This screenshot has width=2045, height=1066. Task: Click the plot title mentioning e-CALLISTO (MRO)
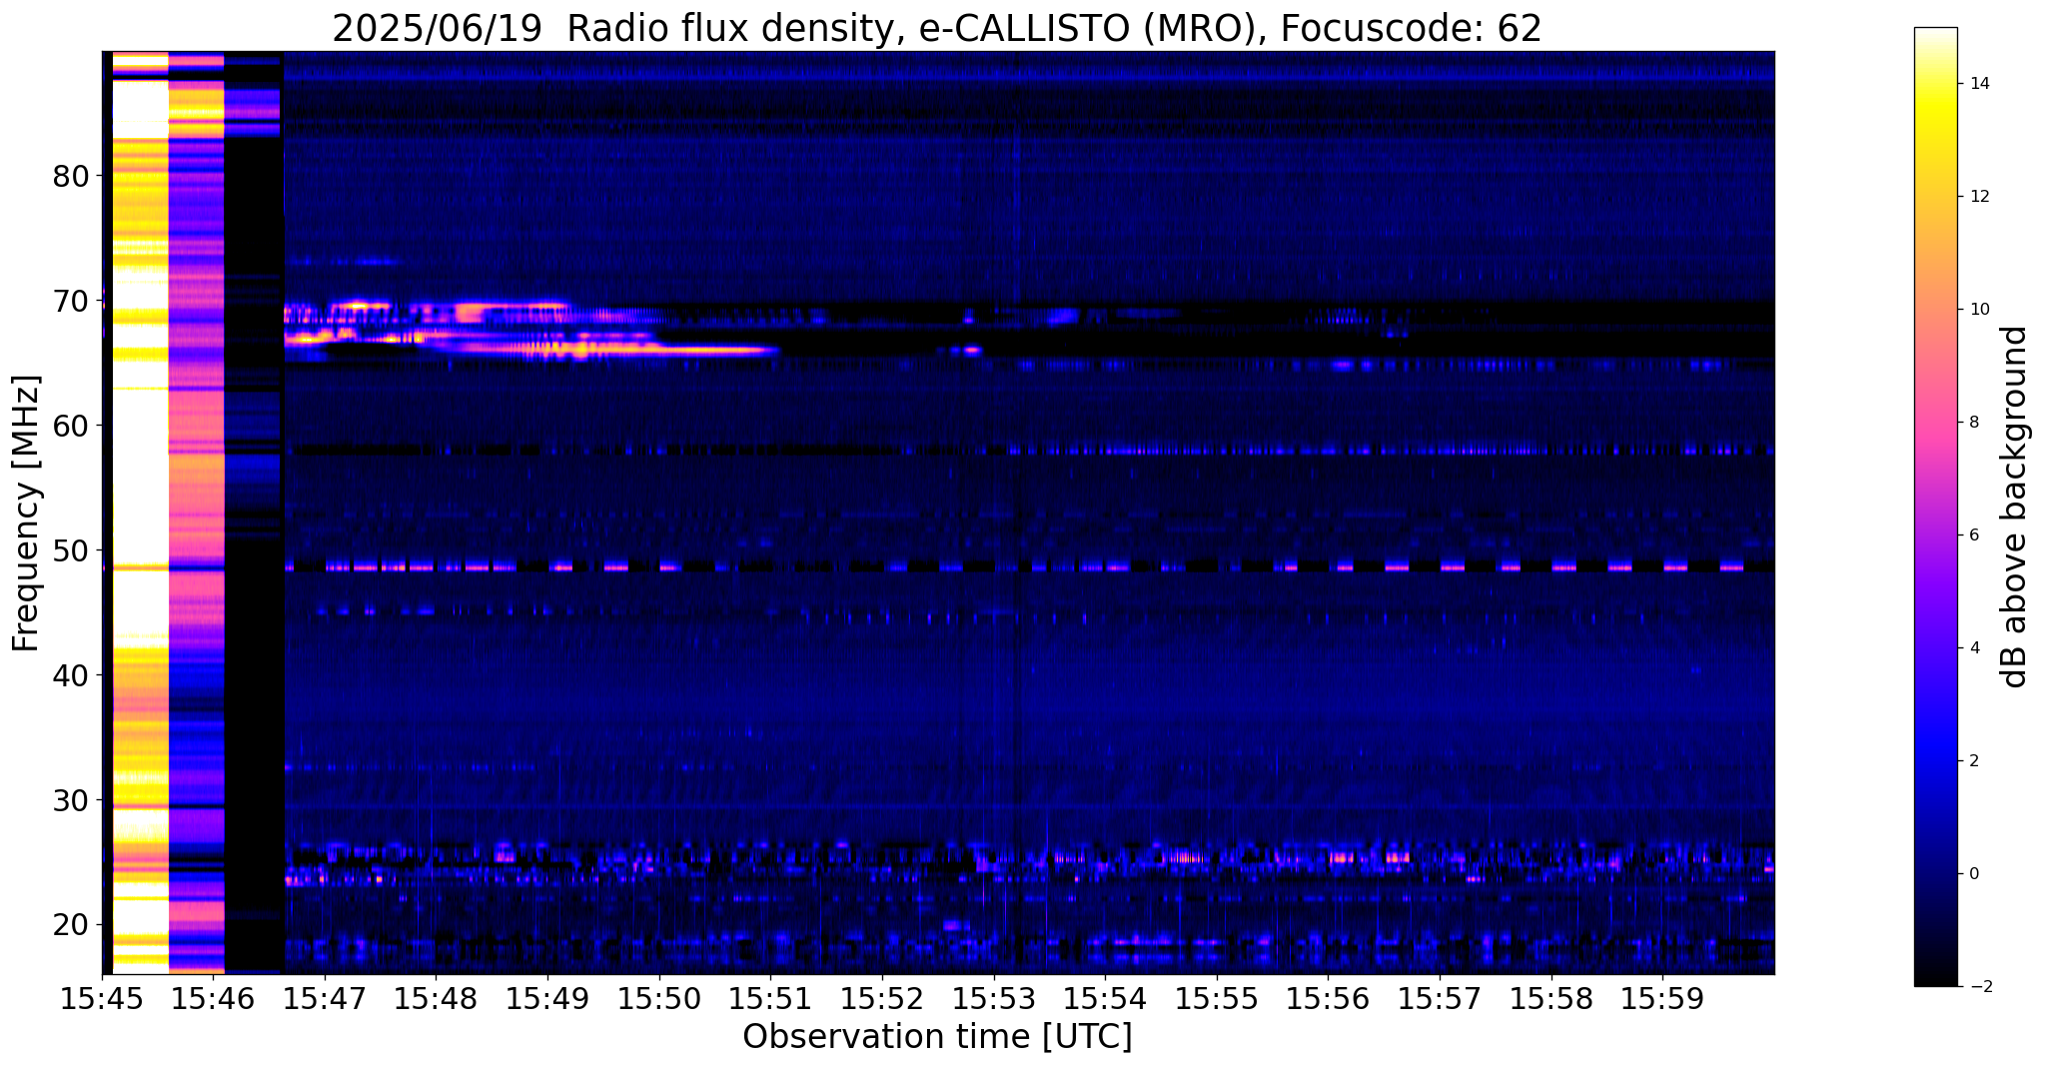point(936,28)
